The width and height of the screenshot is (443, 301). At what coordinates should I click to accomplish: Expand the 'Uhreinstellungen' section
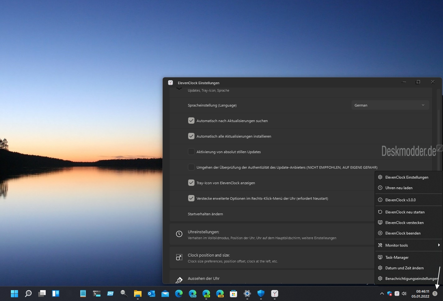[272, 235]
